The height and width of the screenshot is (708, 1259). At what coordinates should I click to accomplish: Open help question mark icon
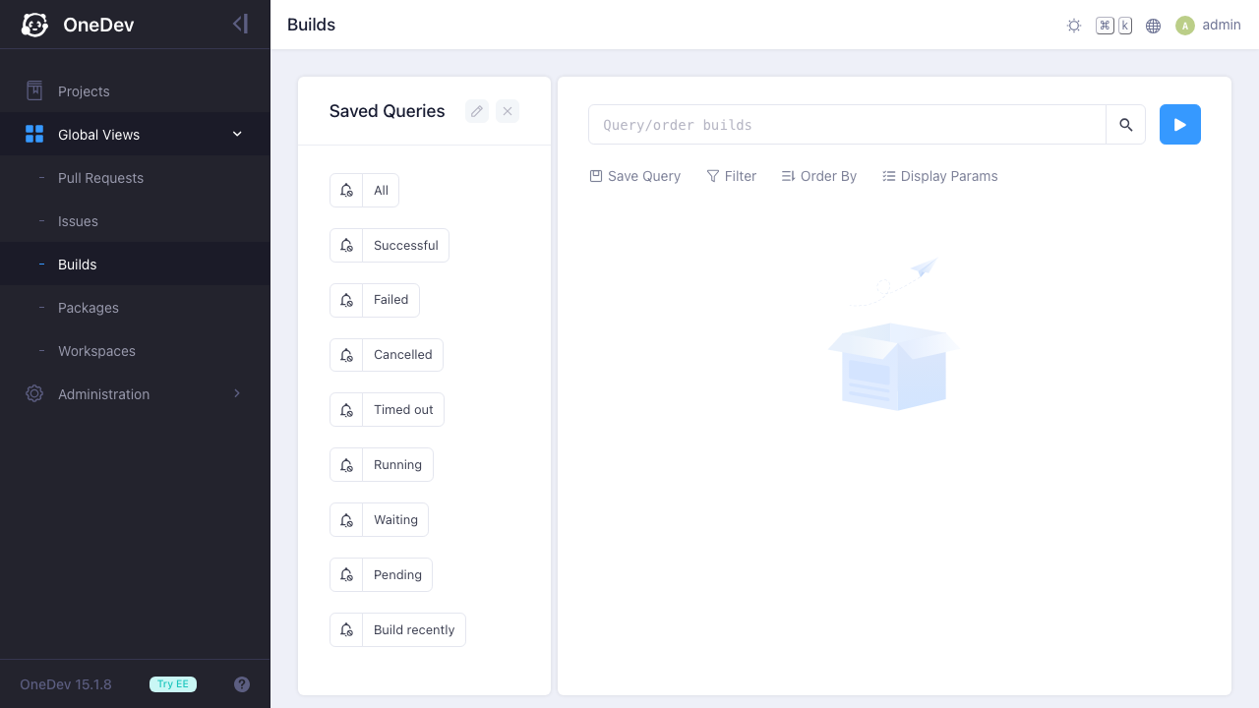[x=242, y=684]
